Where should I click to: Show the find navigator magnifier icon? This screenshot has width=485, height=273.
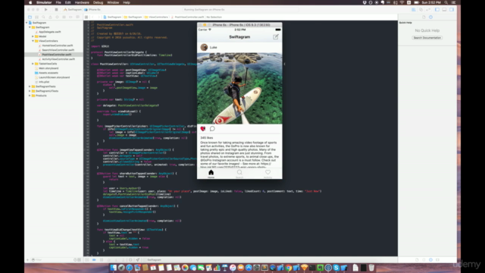(43, 17)
